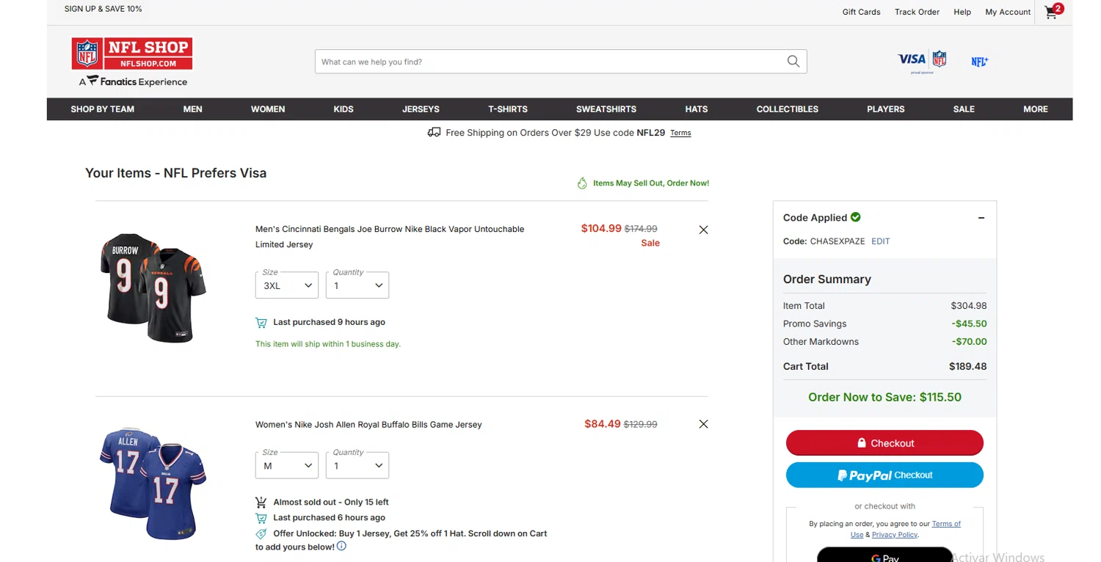Open the Joe Burrow jersey thumbnail
Screen dimensions: 1101x562
point(153,288)
